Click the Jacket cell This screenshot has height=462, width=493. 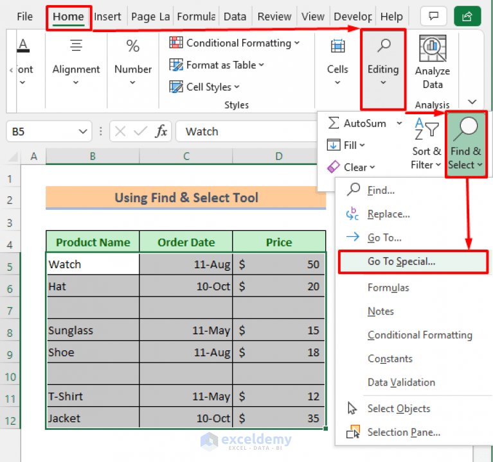click(x=93, y=418)
